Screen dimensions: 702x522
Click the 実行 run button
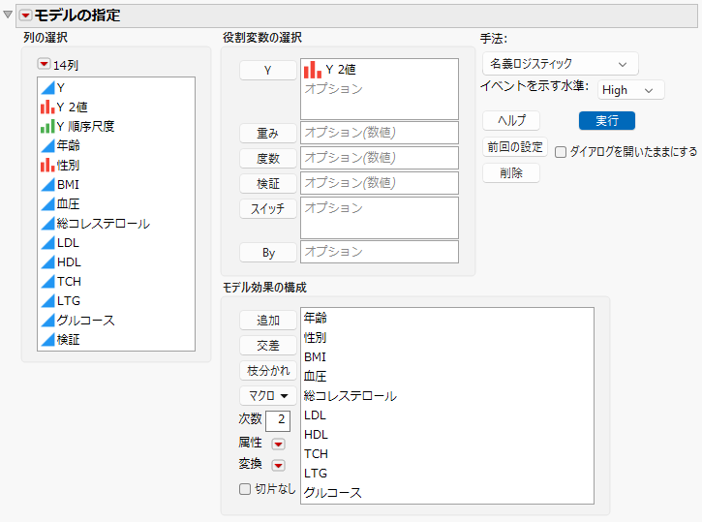(x=607, y=120)
